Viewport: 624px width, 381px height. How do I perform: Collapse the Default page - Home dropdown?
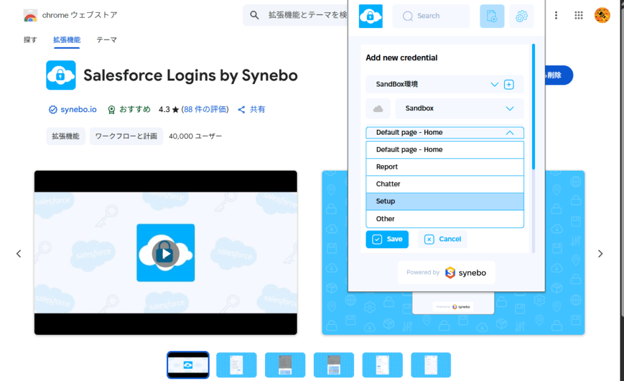(510, 132)
